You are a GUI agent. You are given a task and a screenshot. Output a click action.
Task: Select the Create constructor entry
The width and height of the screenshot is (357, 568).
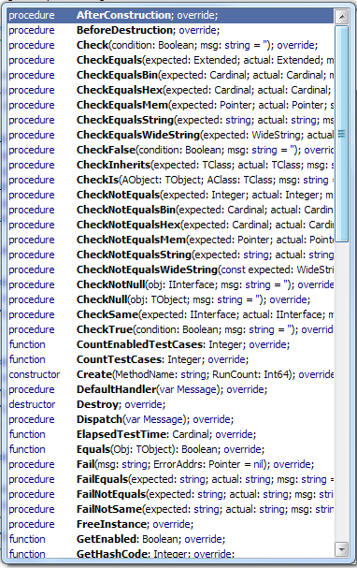(x=170, y=374)
